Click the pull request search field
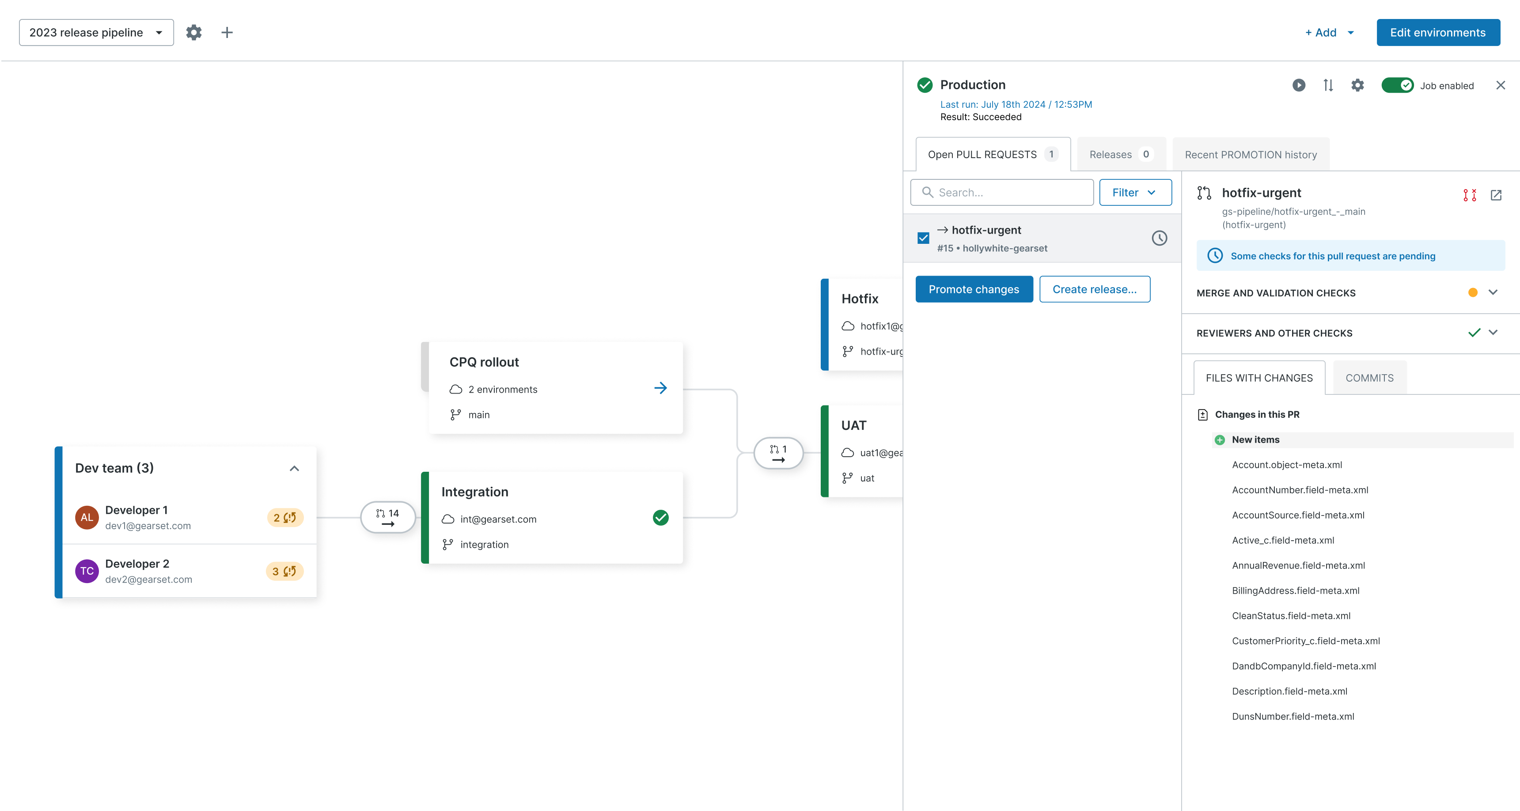1520x811 pixels. pyautogui.click(x=1001, y=192)
